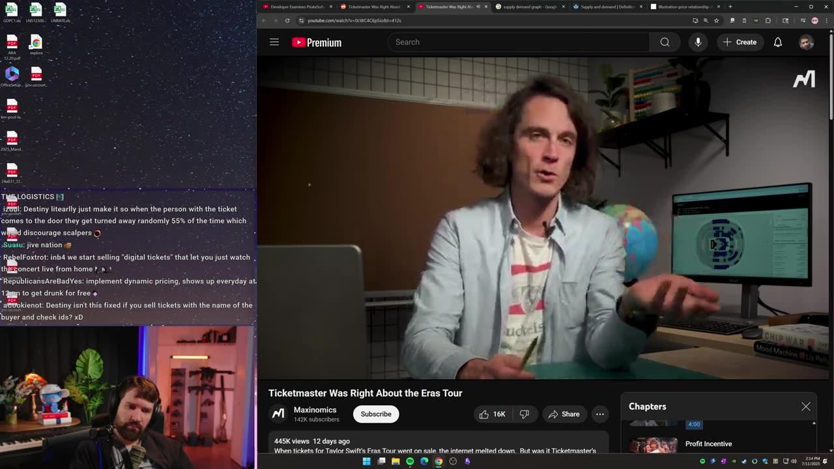Open Maxinomics channel name link
Screen dimensions: 834x469
click(315, 410)
